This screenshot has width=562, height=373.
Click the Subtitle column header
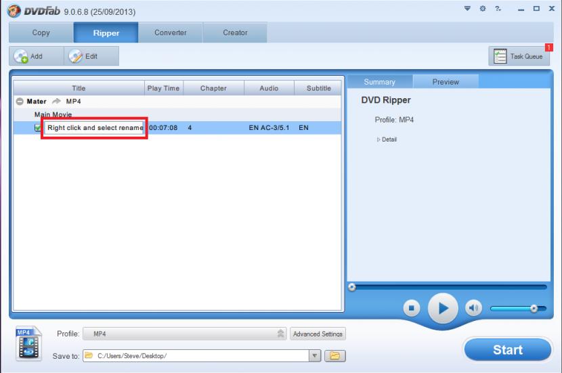click(318, 88)
